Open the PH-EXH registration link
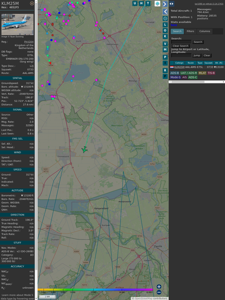 click(29, 42)
